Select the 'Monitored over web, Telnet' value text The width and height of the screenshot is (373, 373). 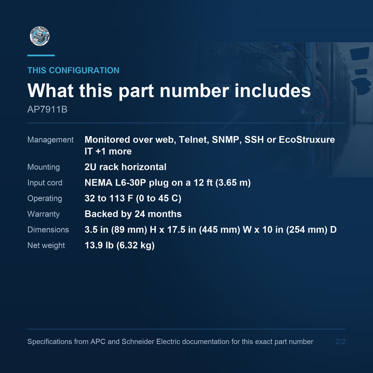point(210,145)
